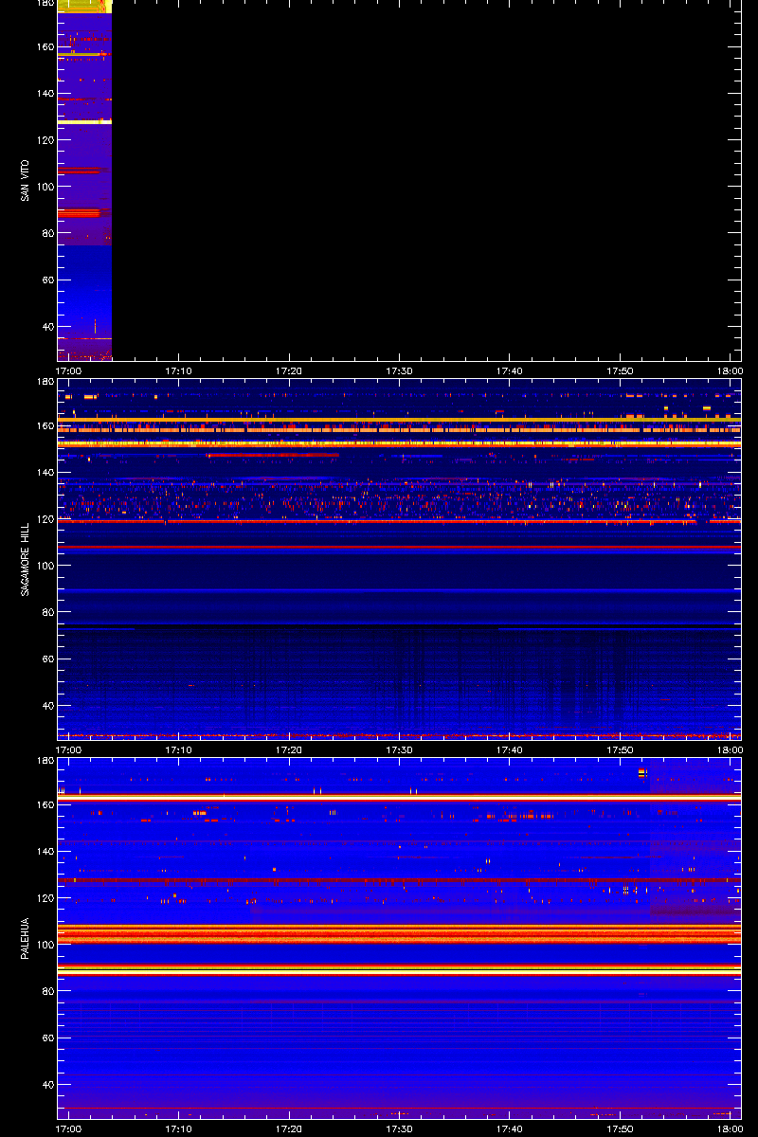Select the 100 tick on Sagamore Hill axis
This screenshot has height=1137, width=758.
(44, 566)
